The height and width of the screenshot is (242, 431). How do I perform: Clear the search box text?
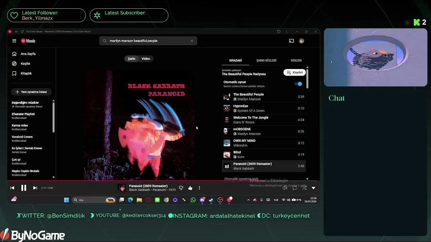point(192,41)
